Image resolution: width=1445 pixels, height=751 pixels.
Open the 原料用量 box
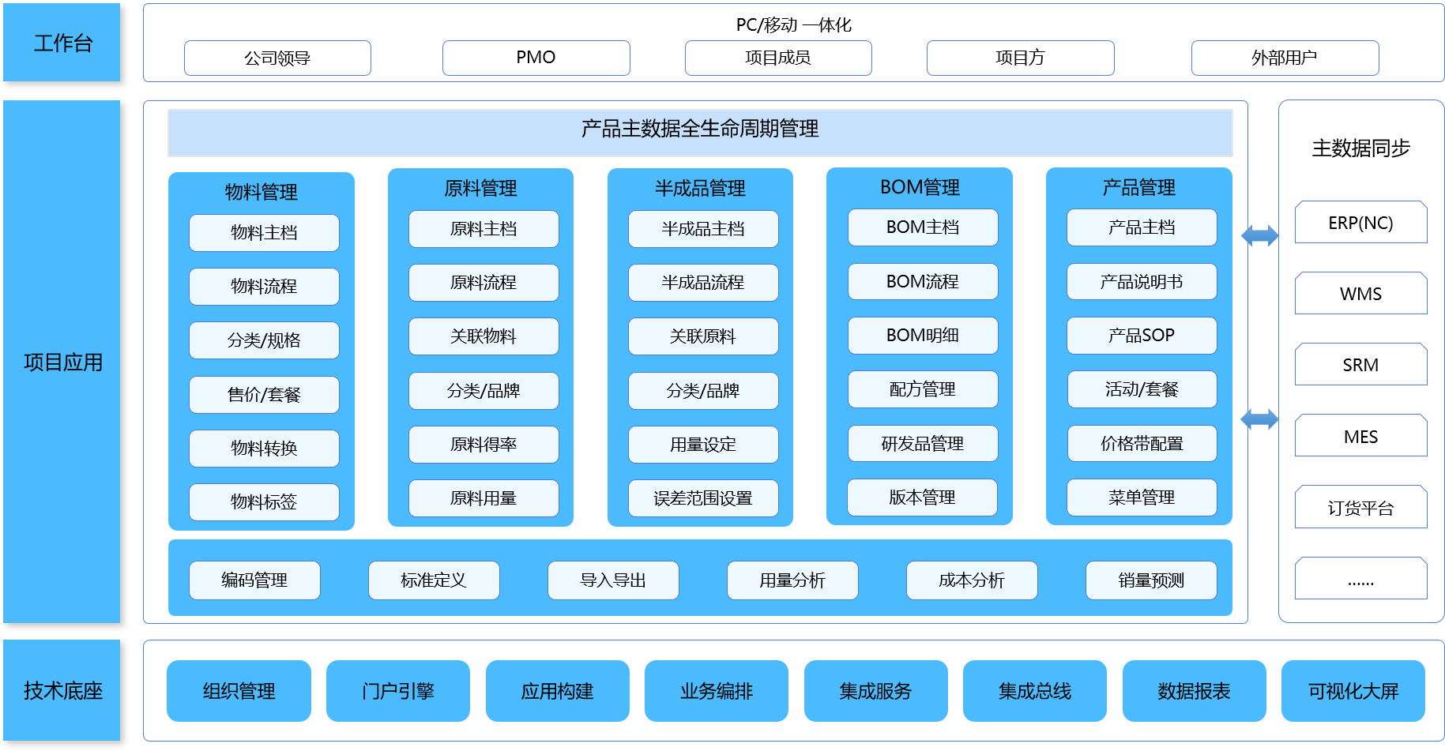pos(484,498)
